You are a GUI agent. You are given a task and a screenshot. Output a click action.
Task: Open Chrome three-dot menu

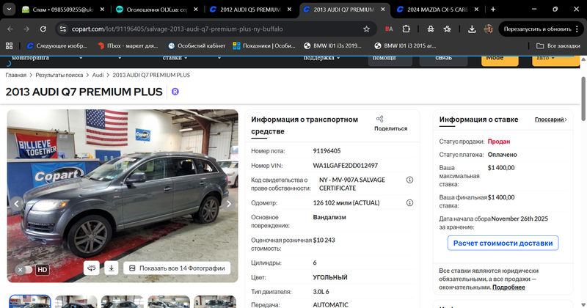[577, 29]
